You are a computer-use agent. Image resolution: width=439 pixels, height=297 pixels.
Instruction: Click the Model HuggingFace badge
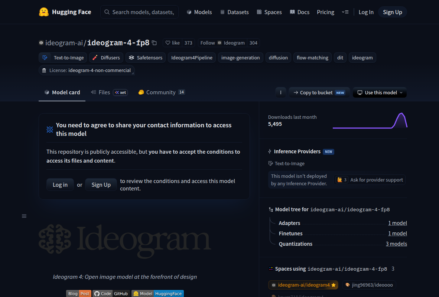(x=157, y=293)
